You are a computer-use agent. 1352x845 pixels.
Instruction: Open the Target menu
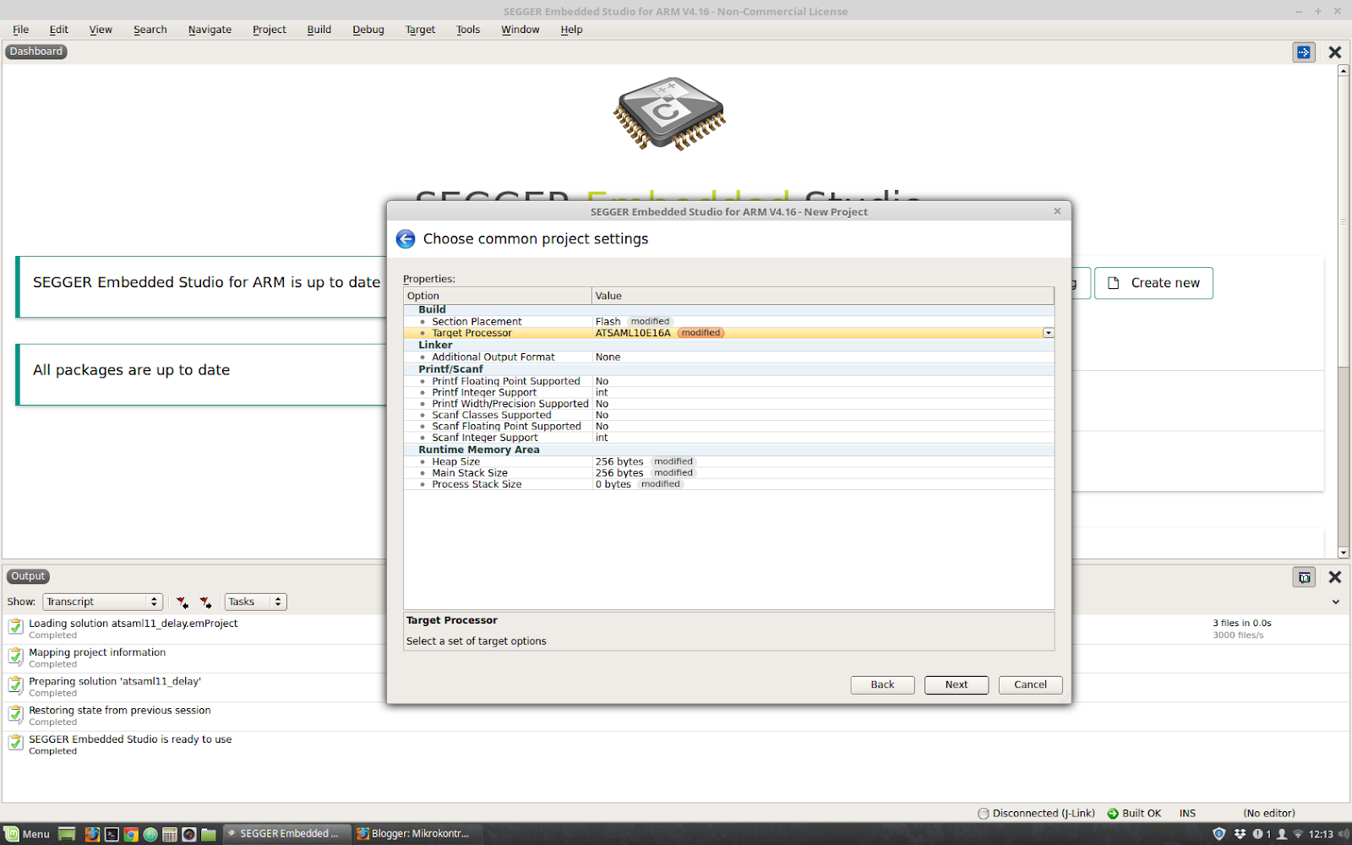click(x=421, y=30)
